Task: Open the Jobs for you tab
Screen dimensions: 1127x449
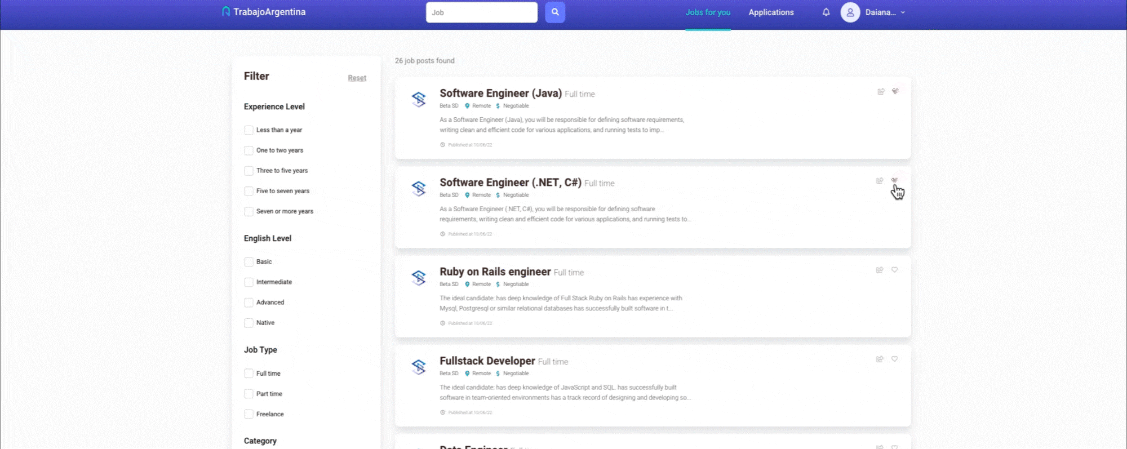Action: point(707,12)
